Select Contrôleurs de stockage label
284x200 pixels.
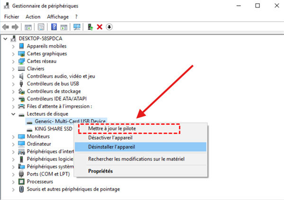click(54, 92)
